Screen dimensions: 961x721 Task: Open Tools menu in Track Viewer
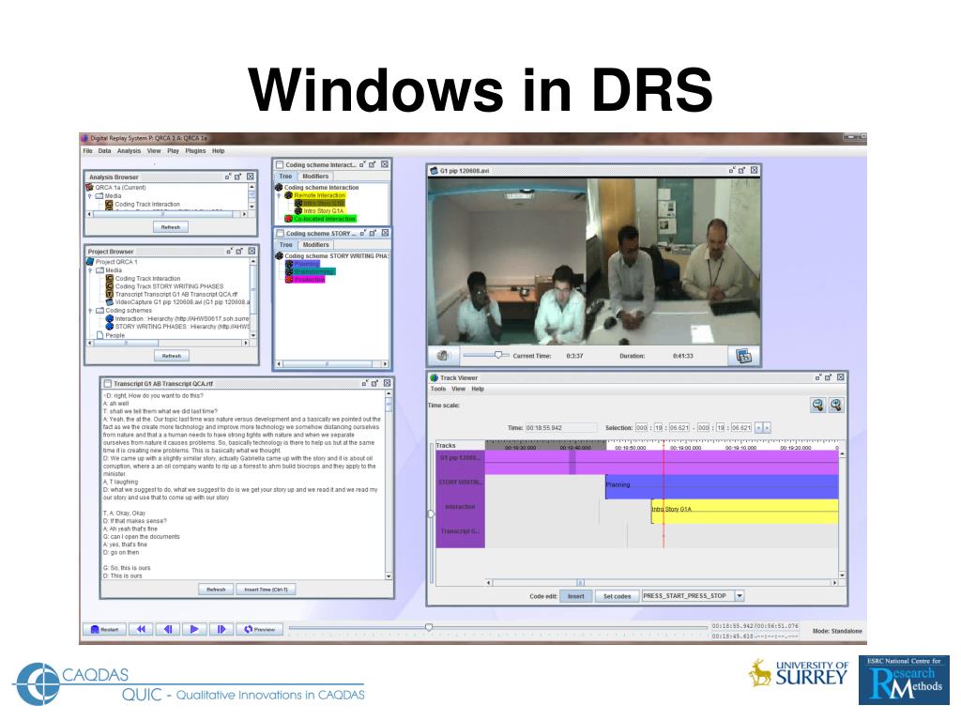coord(438,389)
